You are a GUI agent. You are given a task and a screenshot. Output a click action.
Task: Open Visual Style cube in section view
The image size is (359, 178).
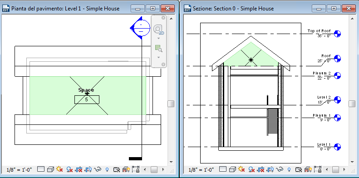point(233,169)
